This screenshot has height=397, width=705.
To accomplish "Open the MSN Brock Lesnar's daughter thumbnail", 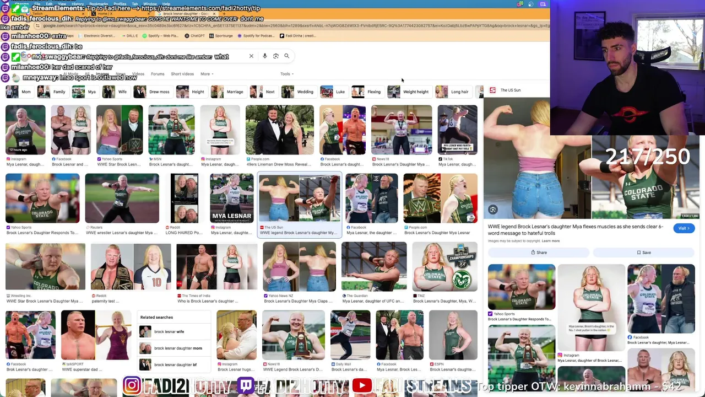I will (x=171, y=130).
